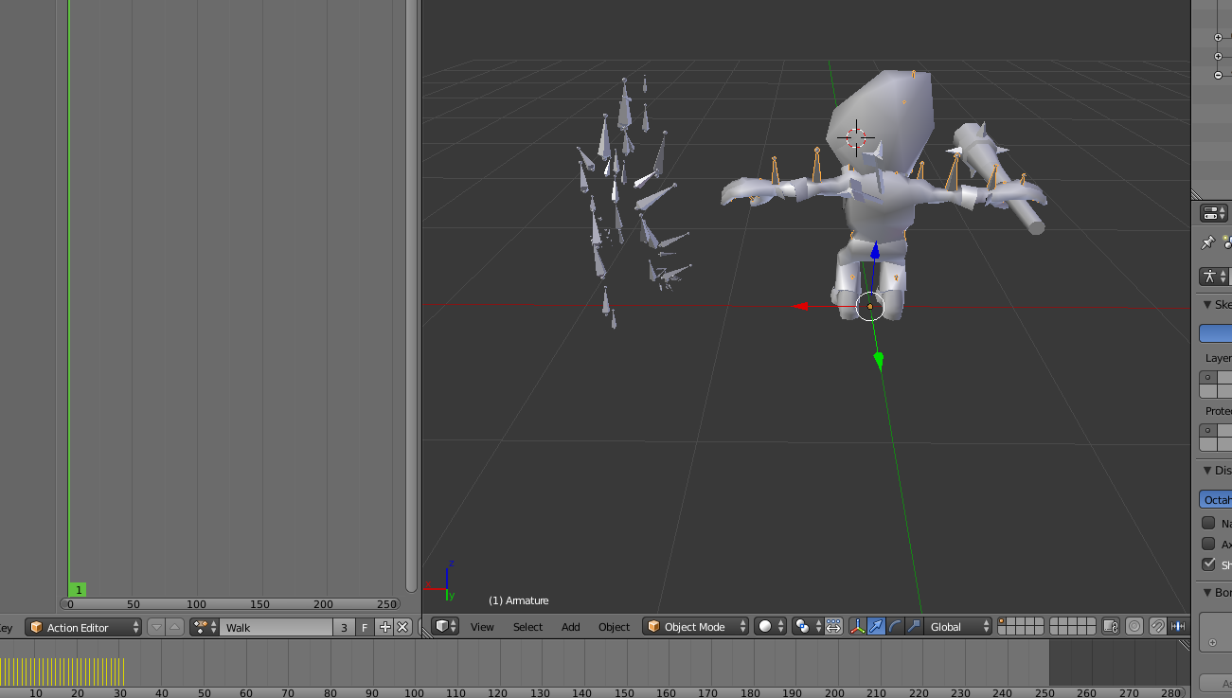Collapse the outliner minus node
Screen dimensions: 1232x698
pyautogui.click(x=1218, y=75)
